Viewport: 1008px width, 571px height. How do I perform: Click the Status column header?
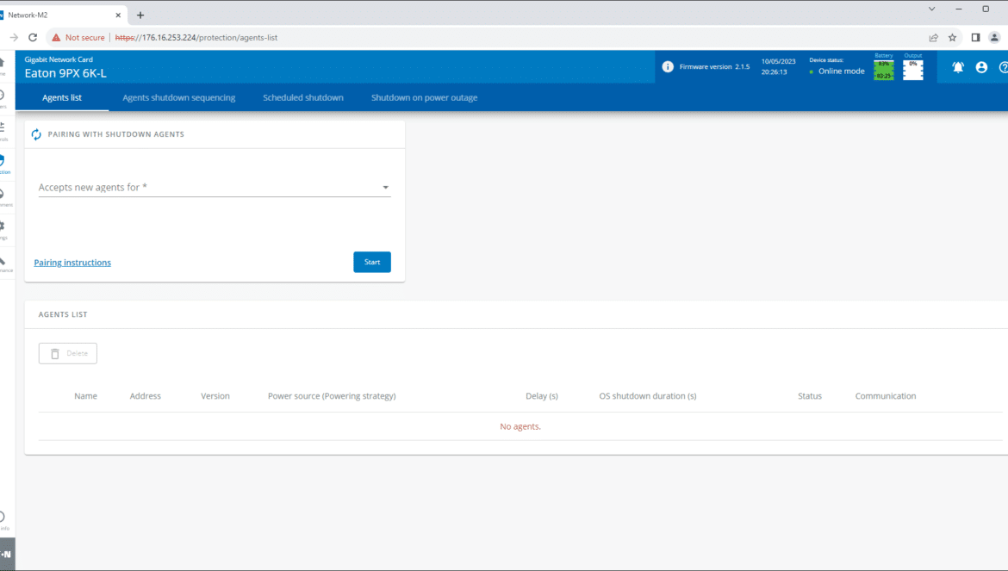(810, 396)
